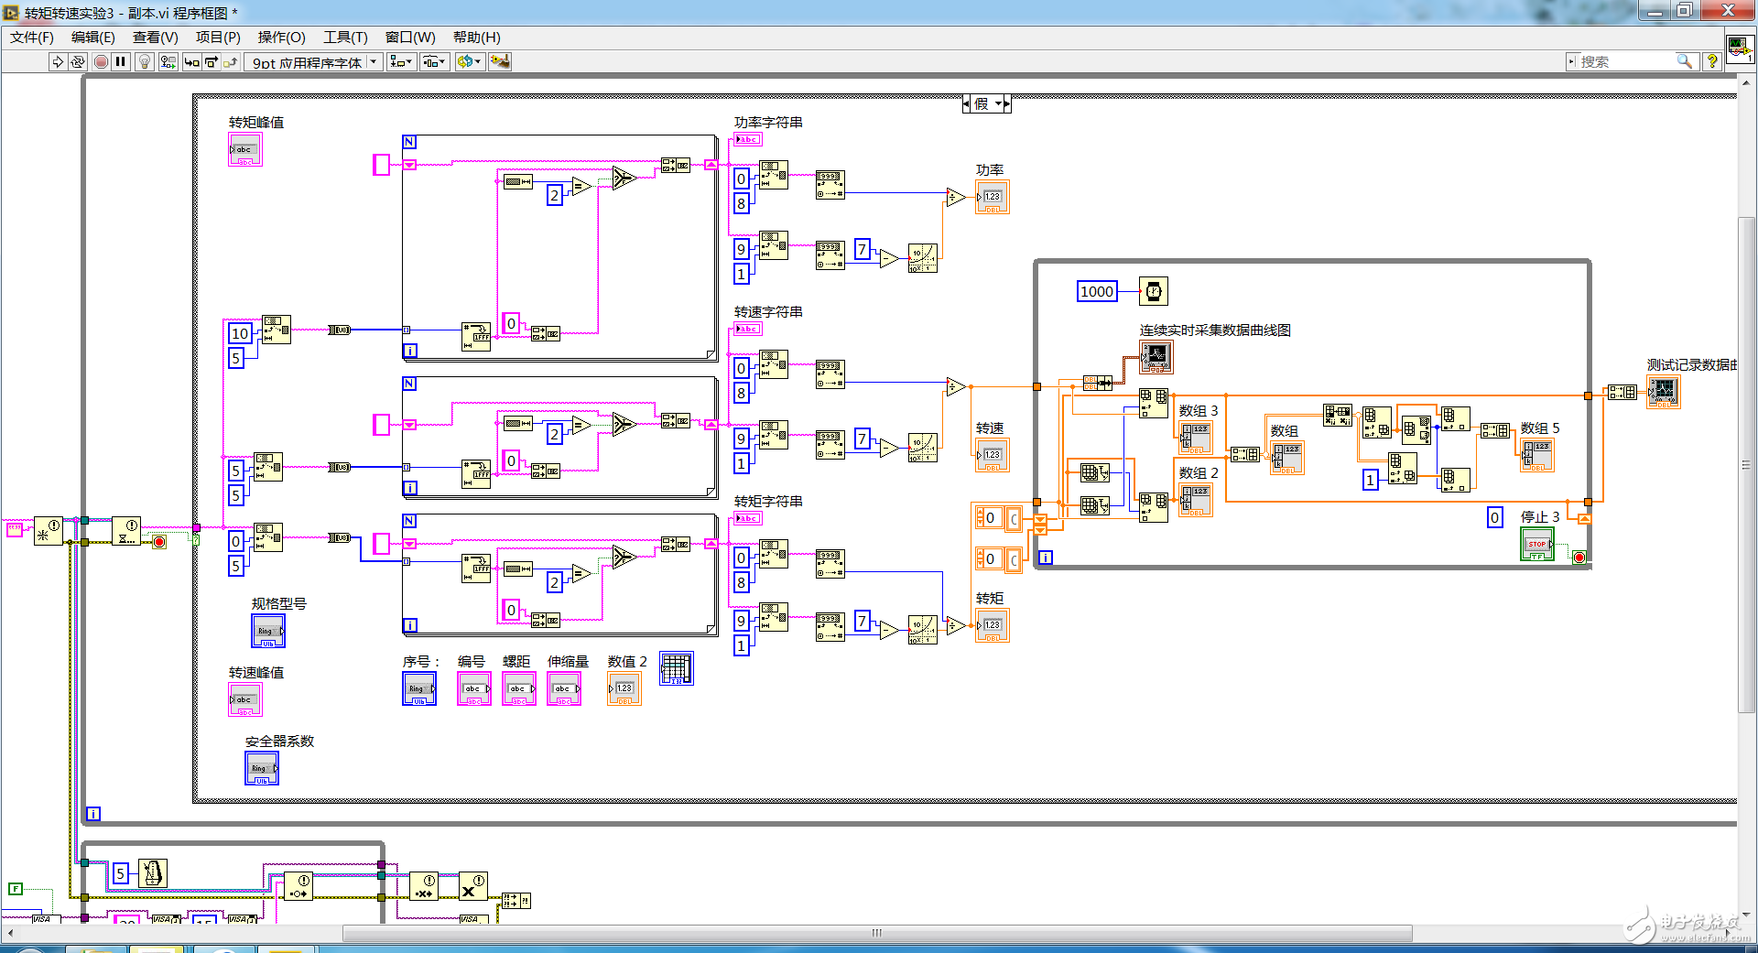Go to next case with right selector arrow
The width and height of the screenshot is (1758, 953).
point(1007,104)
